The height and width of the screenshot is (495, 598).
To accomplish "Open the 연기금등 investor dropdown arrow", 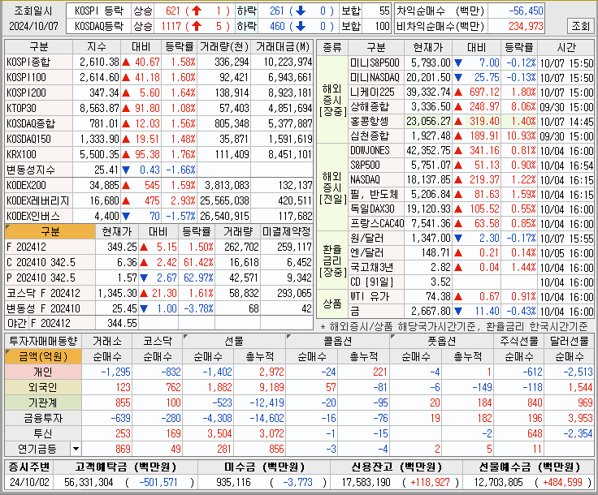I will tap(76, 449).
